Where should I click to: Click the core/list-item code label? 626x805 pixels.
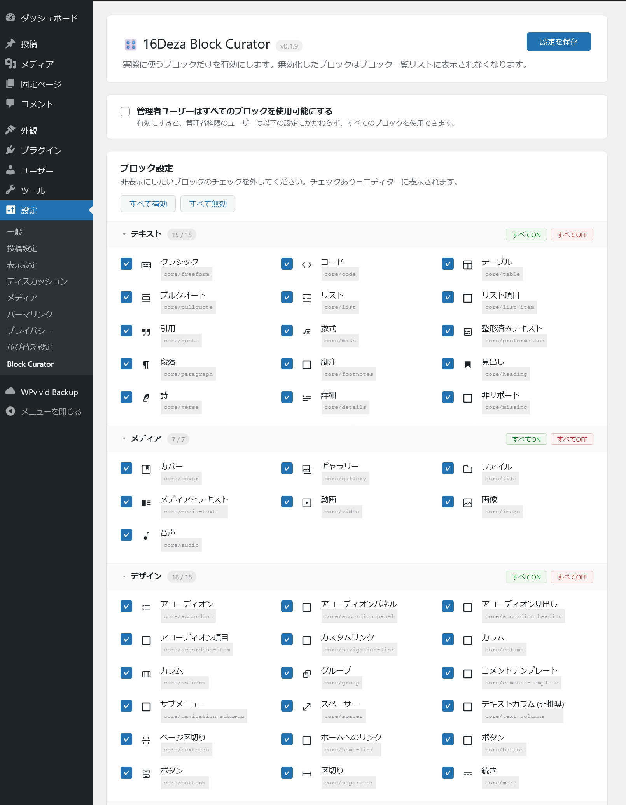coord(510,307)
